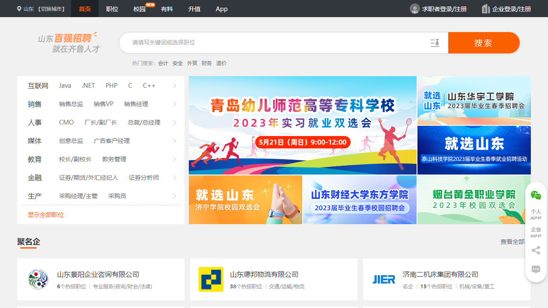Click 求职者登录/注册 link

point(444,9)
